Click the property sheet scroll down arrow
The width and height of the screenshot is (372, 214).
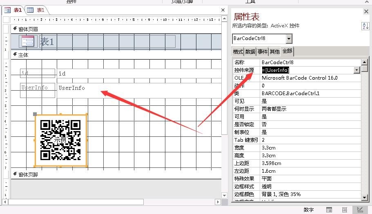tap(364, 197)
